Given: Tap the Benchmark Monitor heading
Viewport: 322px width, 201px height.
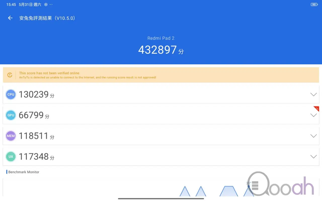Looking at the screenshot, I should tap(24, 172).
